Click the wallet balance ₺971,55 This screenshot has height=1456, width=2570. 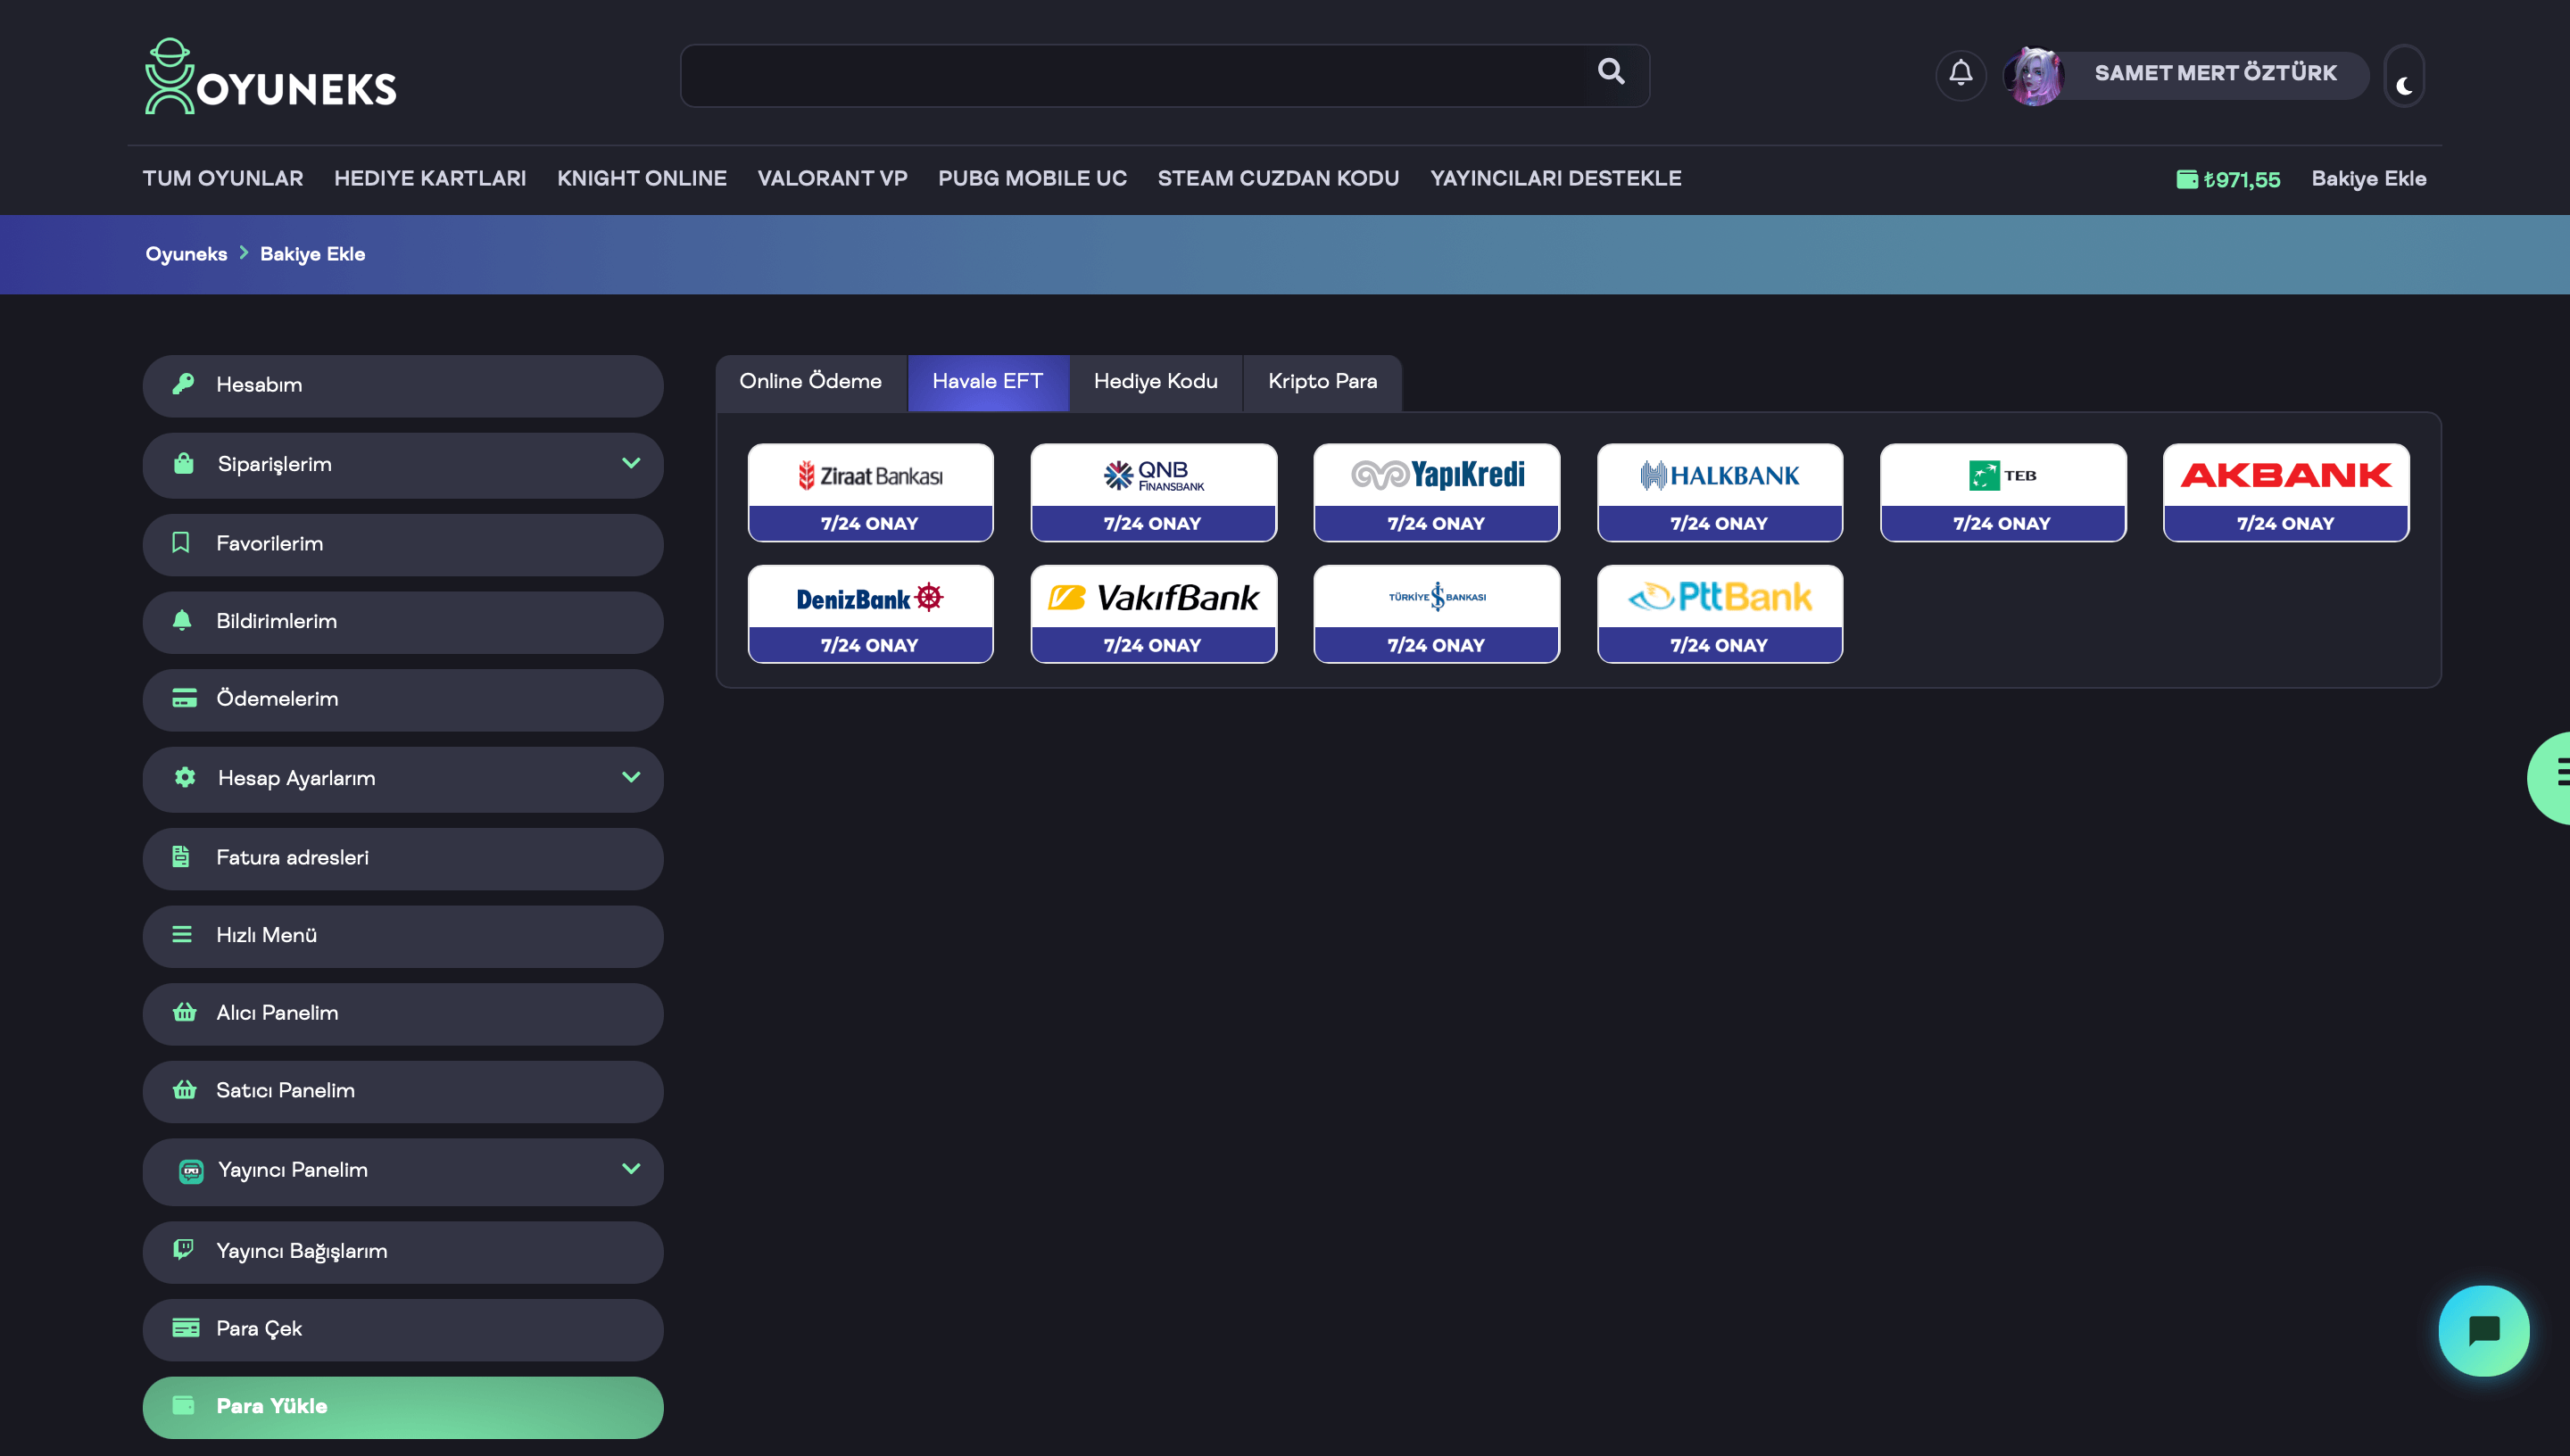(2228, 179)
